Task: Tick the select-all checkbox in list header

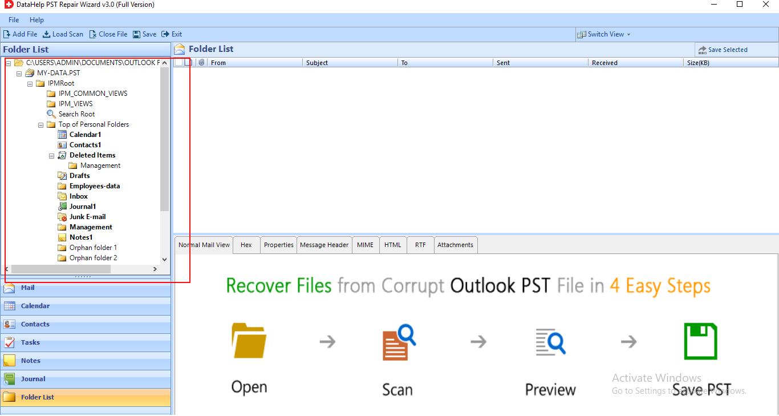Action: [178, 63]
